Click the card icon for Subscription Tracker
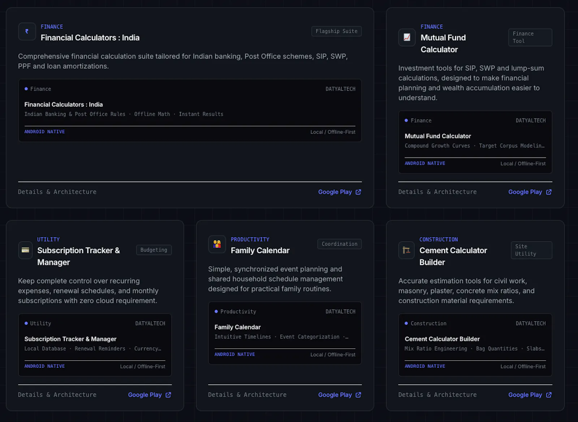Image resolution: width=578 pixels, height=422 pixels. click(25, 250)
